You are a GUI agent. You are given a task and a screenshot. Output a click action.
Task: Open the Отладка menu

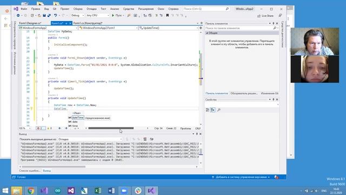(91, 9)
